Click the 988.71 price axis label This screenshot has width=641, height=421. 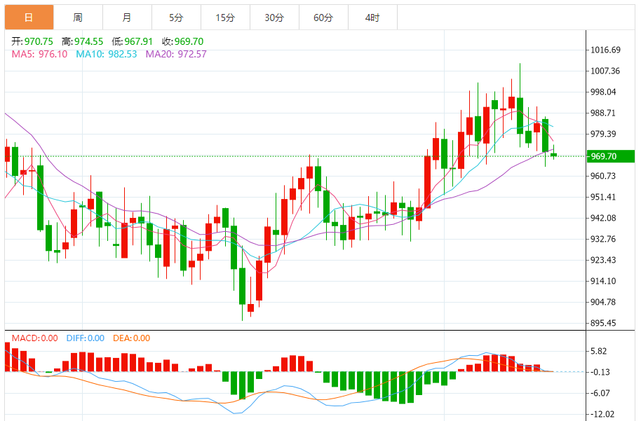[x=603, y=113]
